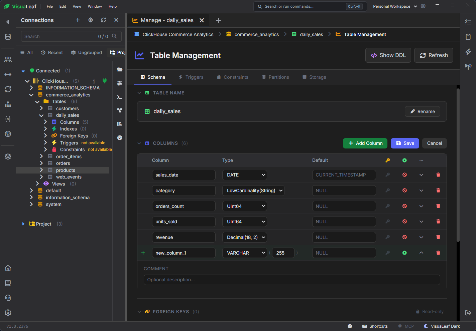476x331 pixels.
Task: Click the VARCHAR length 255 field
Action: (x=283, y=253)
